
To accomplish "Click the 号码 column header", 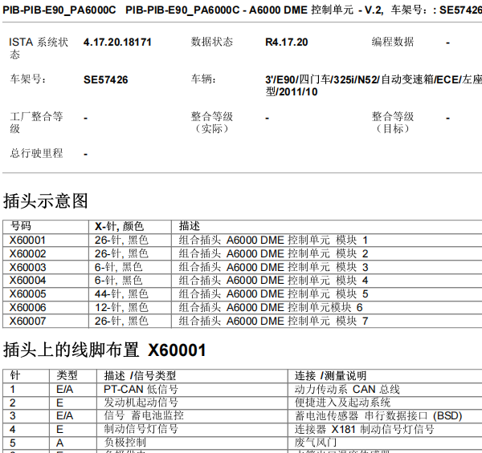I will coord(20,226).
